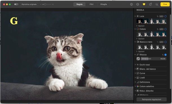Undo the Luce adjustment with revert arrow
The height and width of the screenshot is (104, 172).
coord(158,16)
